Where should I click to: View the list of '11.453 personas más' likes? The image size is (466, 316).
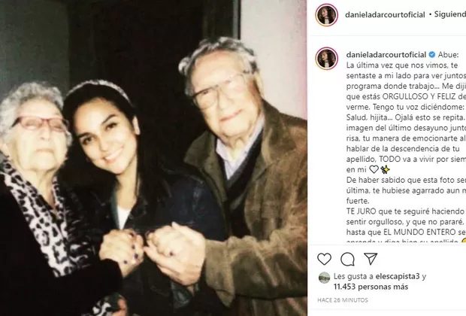click(371, 287)
